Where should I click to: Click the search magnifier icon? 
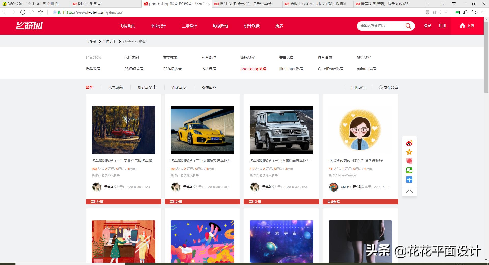click(408, 26)
